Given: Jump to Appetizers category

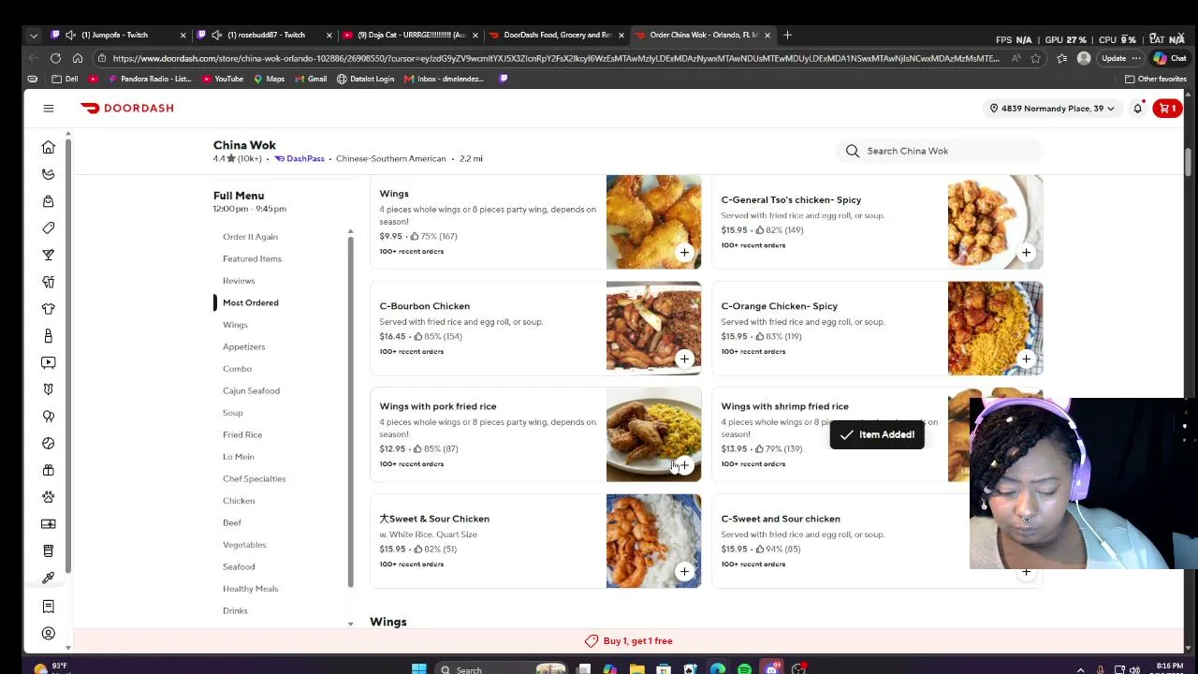Looking at the screenshot, I should pos(243,346).
